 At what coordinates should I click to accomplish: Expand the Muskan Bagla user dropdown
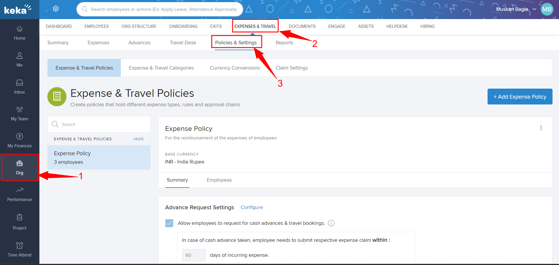tap(534, 9)
